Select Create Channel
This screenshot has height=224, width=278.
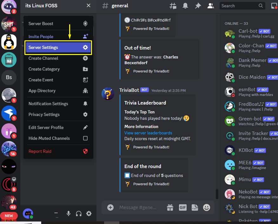[x=58, y=58]
